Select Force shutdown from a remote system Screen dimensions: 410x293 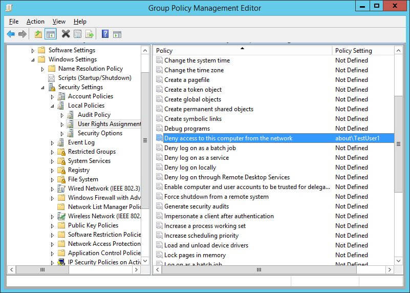[x=216, y=197]
